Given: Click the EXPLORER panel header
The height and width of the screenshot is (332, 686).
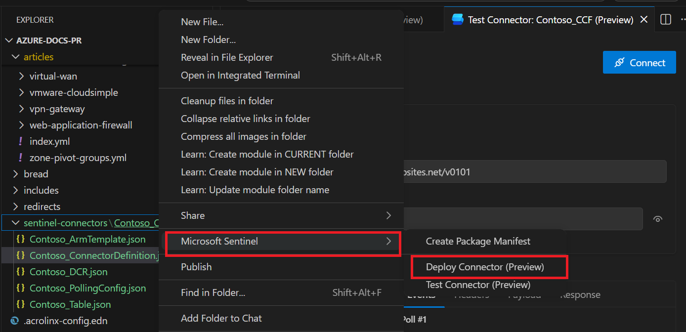Looking at the screenshot, I should coord(35,20).
